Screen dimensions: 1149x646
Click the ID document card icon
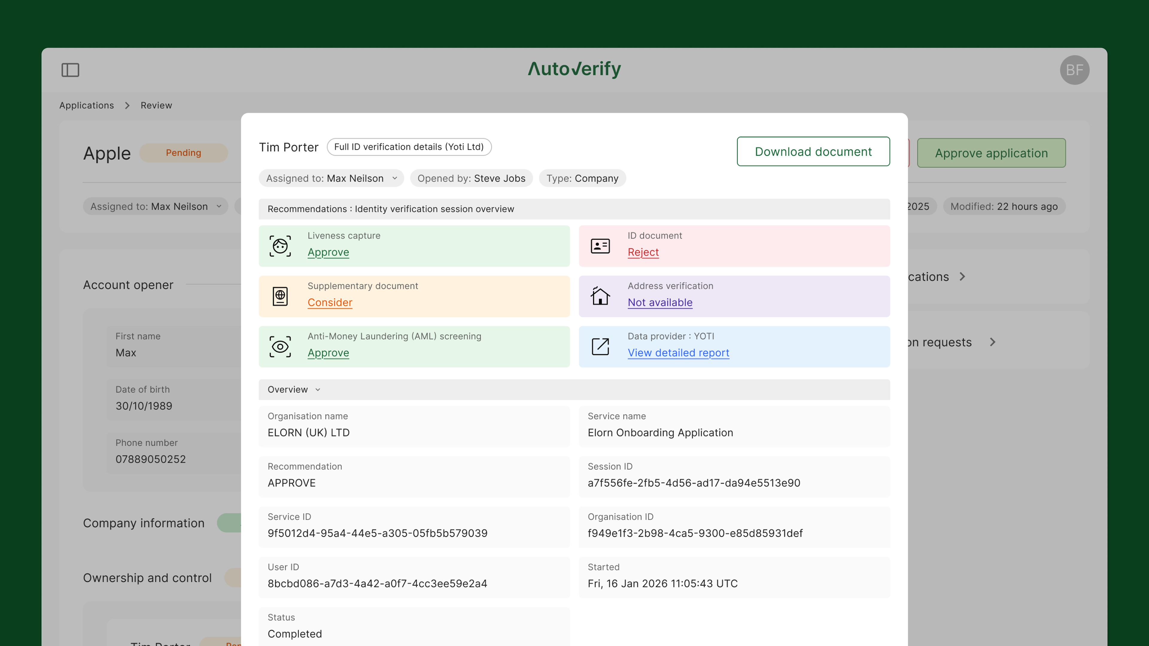600,246
